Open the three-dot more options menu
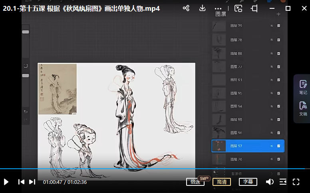This screenshot has width=310, height=193. click(218, 8)
